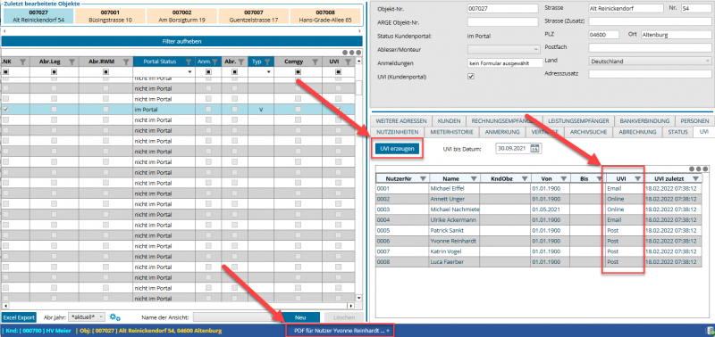Viewport: 715px width, 337px height.
Task: Filter the UVI zuletzt column via funnel
Action: click(695, 178)
